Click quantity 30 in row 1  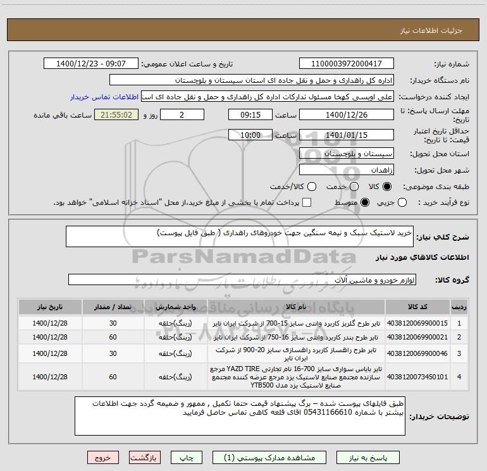[x=113, y=323]
